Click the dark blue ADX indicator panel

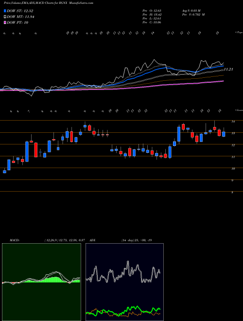[124, 282]
